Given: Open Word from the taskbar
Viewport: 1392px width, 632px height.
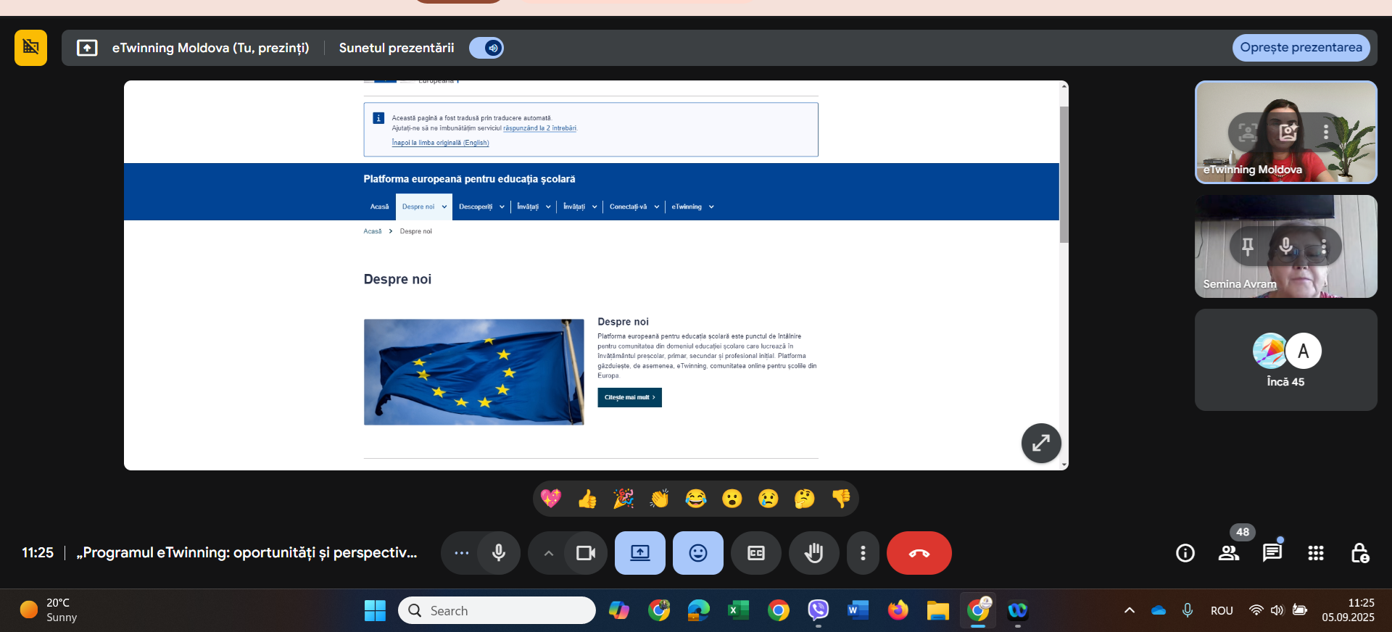Looking at the screenshot, I should tap(858, 611).
